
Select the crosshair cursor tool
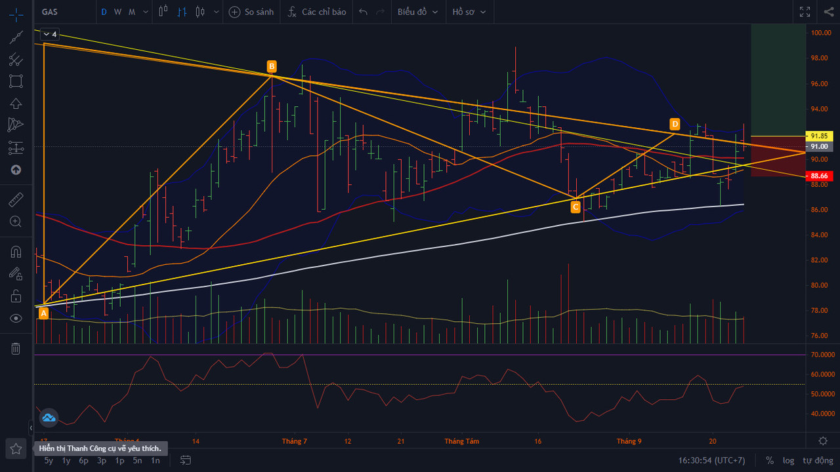click(x=16, y=13)
